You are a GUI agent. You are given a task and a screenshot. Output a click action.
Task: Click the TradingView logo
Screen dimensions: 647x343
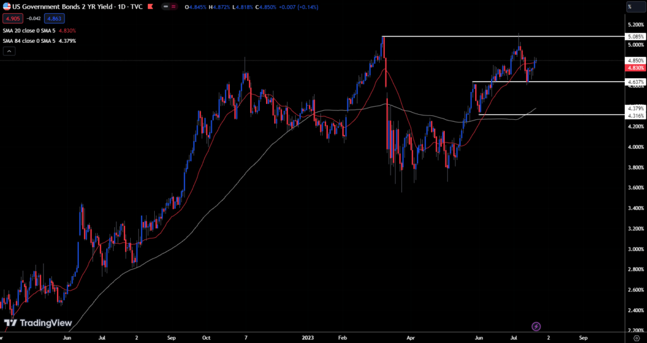tap(38, 323)
